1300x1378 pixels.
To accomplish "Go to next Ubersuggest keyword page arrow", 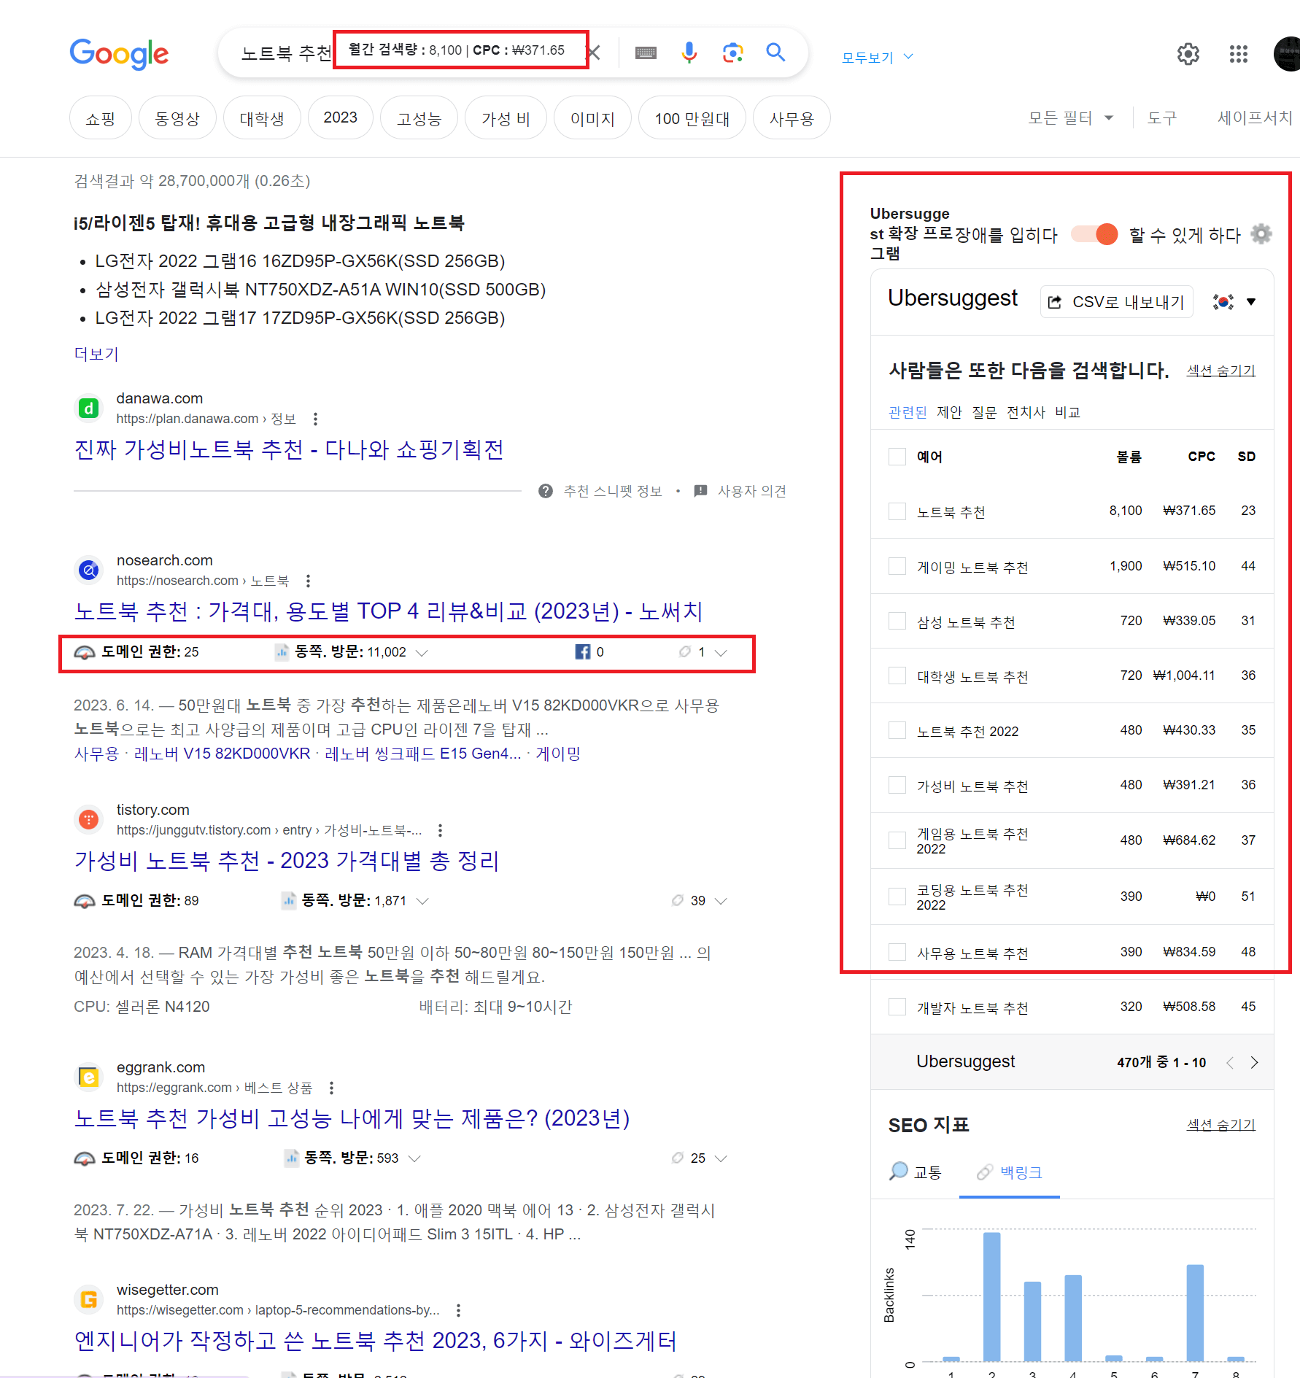I will pyautogui.click(x=1255, y=1062).
